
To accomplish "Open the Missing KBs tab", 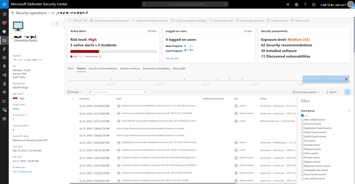I will tap(179, 68).
